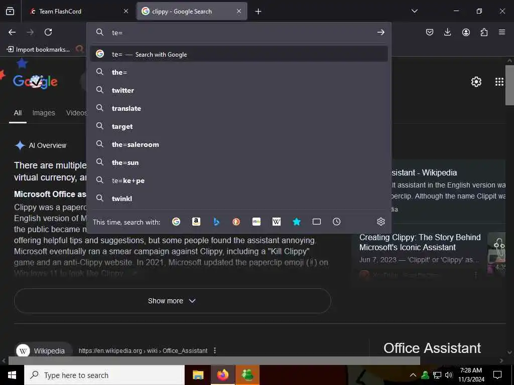Expand AI Overview with Show more
Image resolution: width=514 pixels, height=385 pixels.
173,301
